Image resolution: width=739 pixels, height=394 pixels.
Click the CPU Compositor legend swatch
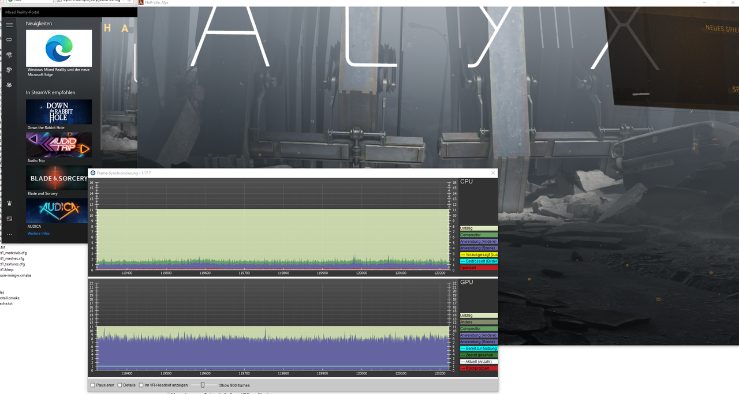pyautogui.click(x=479, y=235)
